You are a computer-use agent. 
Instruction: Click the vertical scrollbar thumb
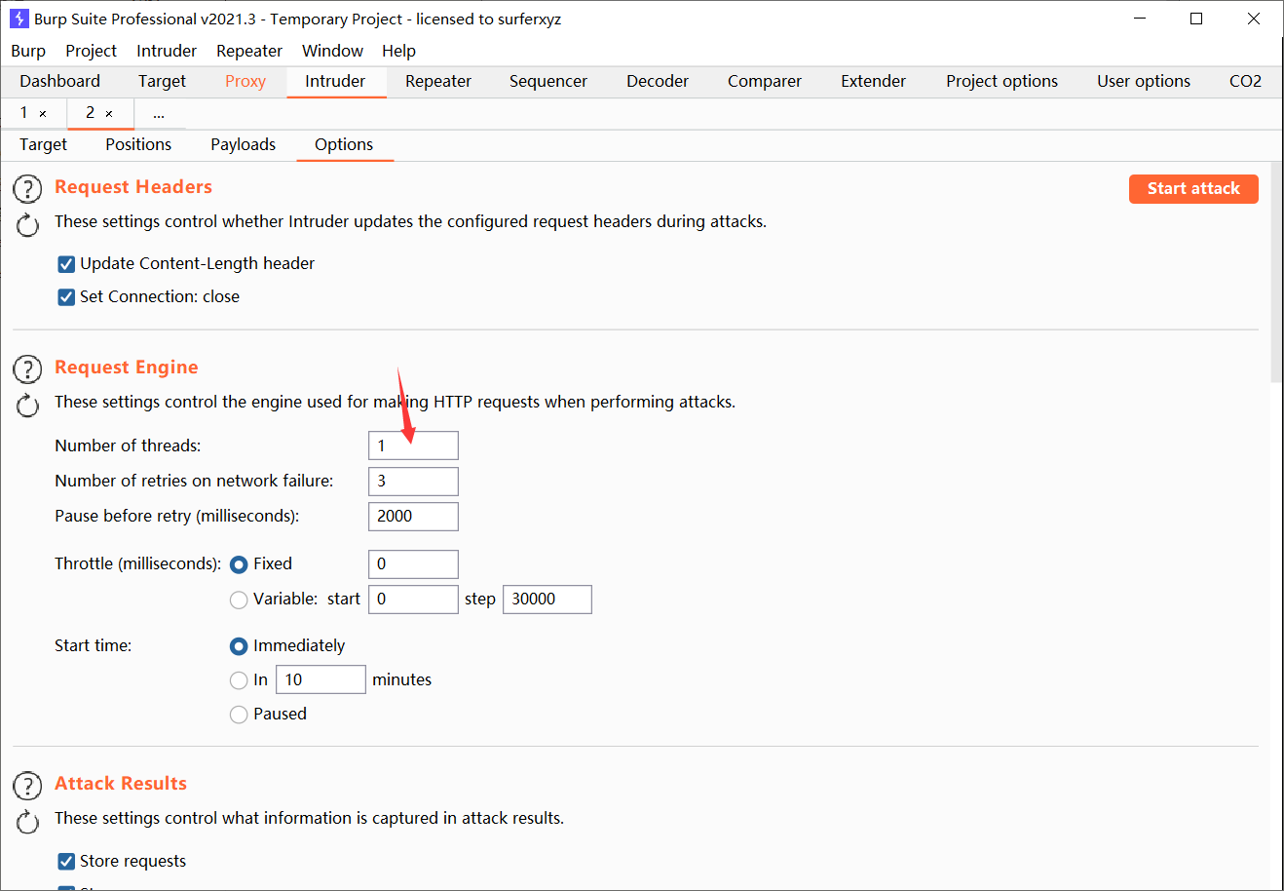(x=1276, y=273)
